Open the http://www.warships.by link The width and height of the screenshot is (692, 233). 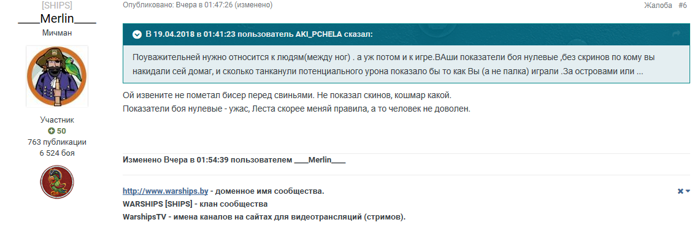[166, 191]
